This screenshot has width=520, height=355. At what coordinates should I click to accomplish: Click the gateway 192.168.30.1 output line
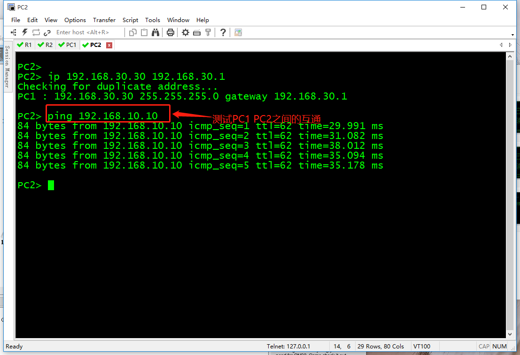point(182,96)
